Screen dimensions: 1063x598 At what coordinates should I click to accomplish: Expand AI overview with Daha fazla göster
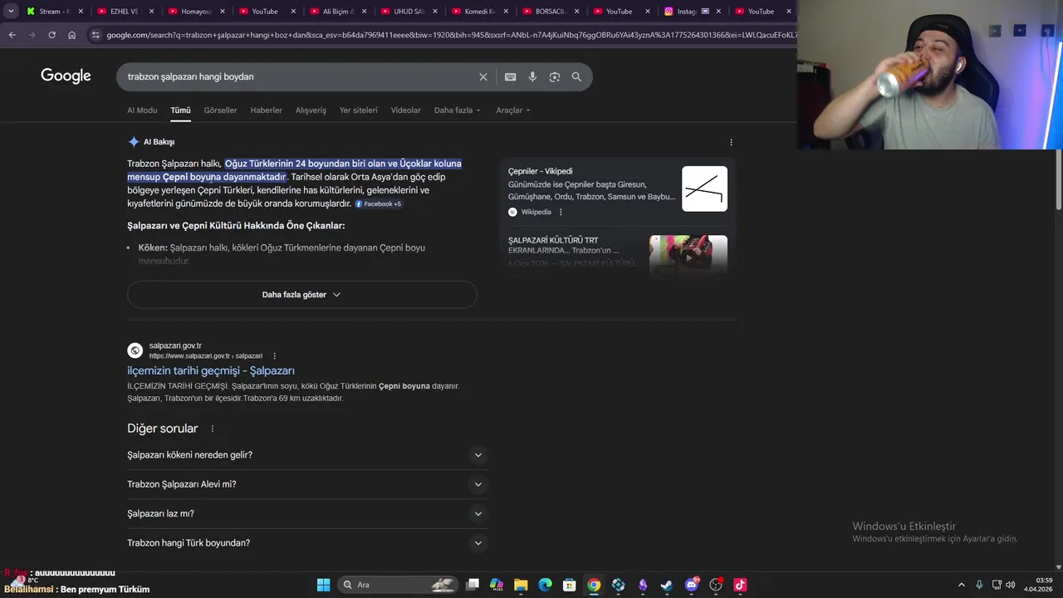[x=301, y=295]
